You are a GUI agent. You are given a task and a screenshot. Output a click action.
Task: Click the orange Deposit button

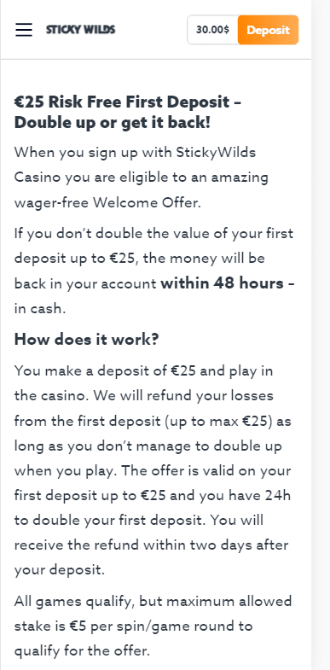[x=268, y=30]
